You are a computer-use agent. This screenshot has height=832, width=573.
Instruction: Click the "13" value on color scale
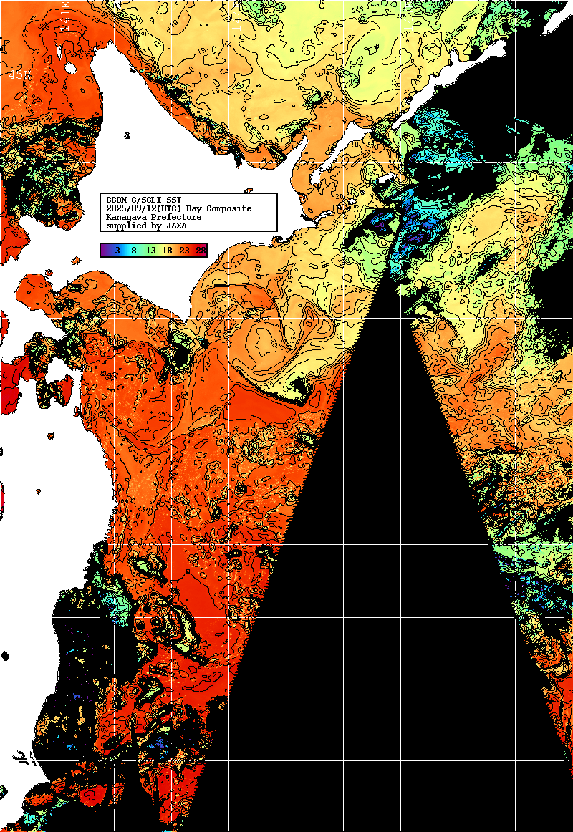point(150,251)
